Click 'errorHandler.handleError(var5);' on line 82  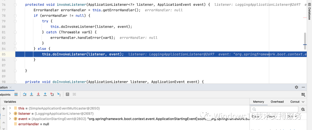(x=83, y=38)
